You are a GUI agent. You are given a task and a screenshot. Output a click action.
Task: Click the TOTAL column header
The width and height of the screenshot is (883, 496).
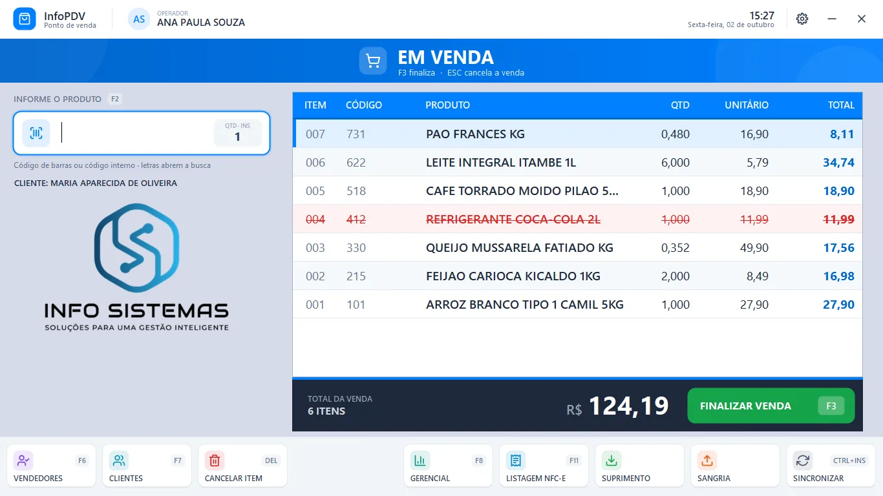tap(842, 105)
